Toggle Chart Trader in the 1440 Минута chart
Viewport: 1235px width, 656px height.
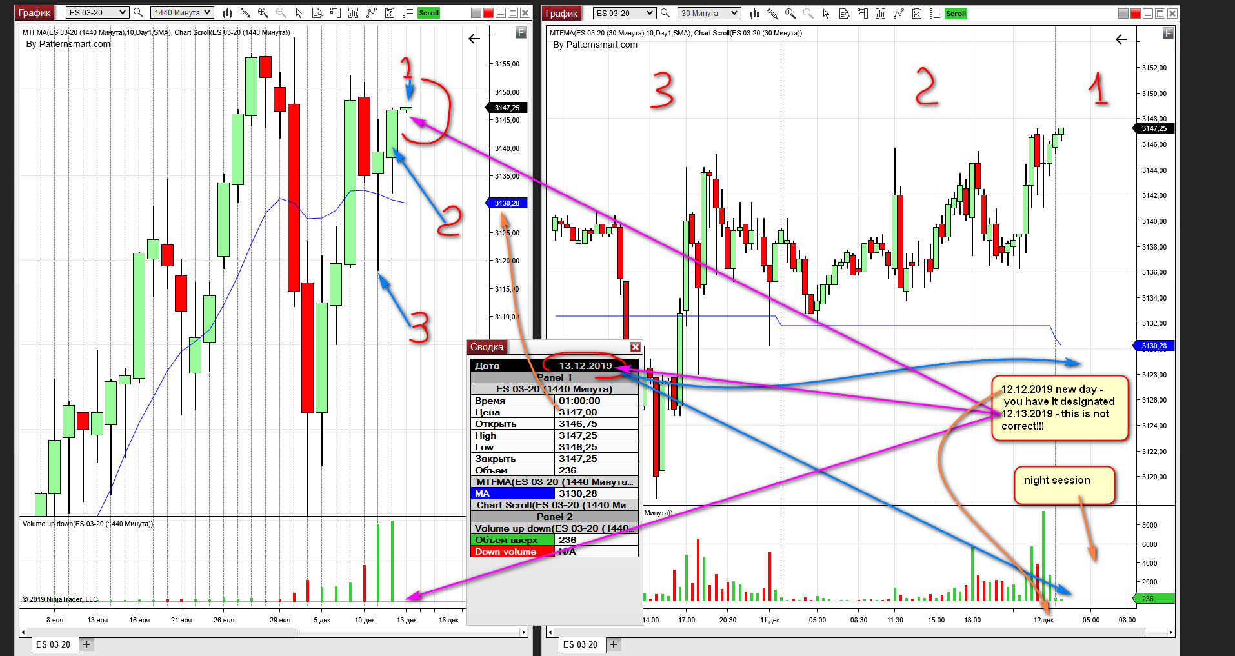click(x=335, y=13)
